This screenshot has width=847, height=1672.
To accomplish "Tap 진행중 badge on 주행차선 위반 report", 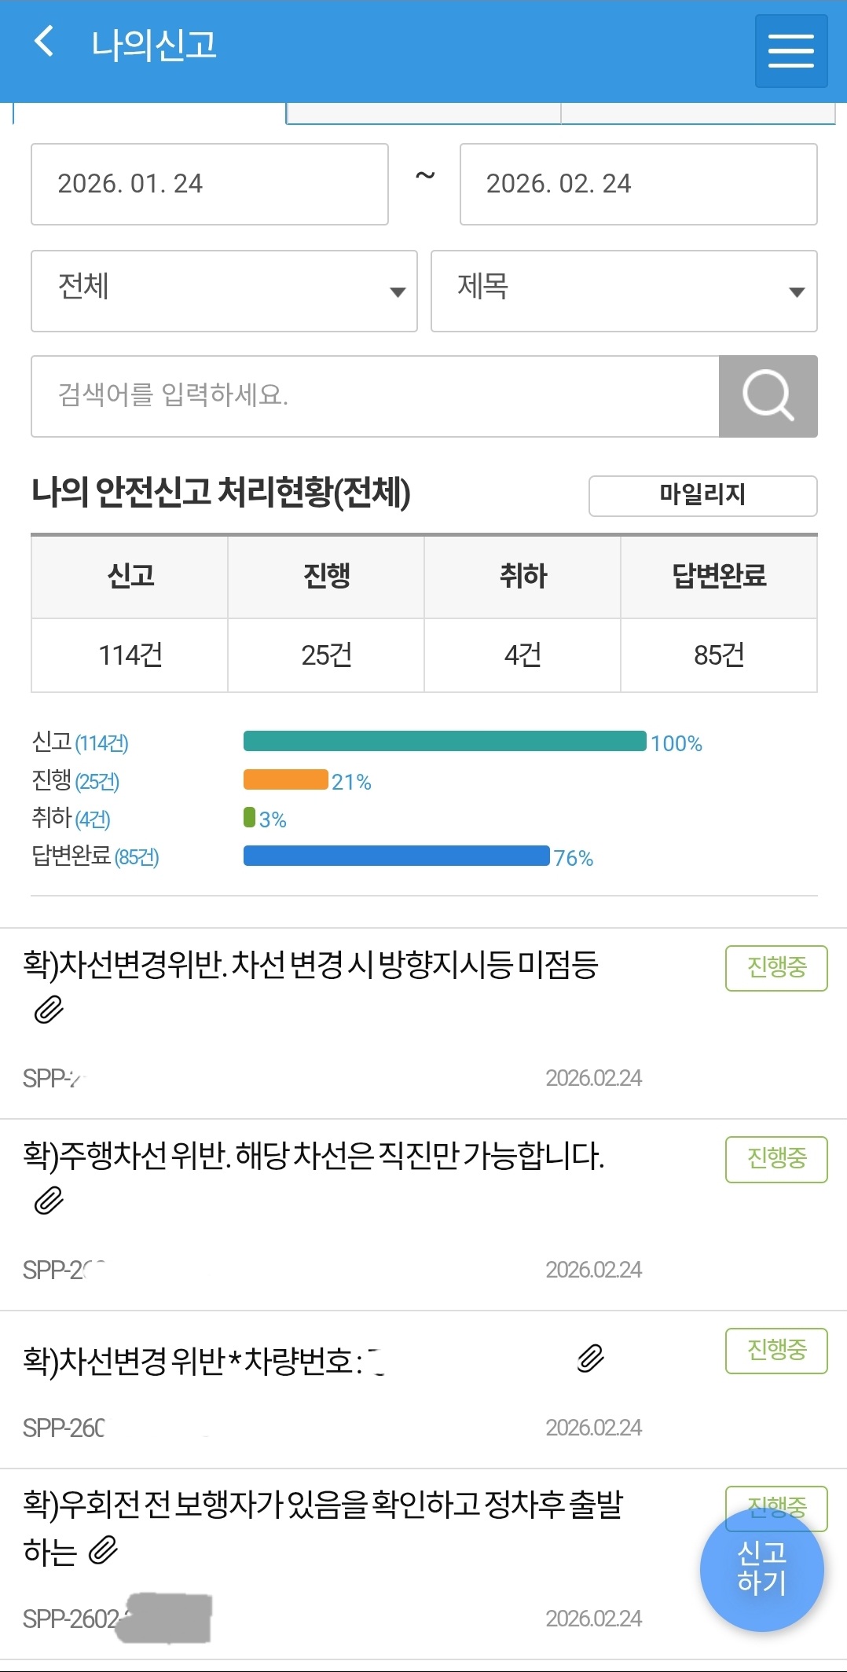I will click(x=775, y=1159).
